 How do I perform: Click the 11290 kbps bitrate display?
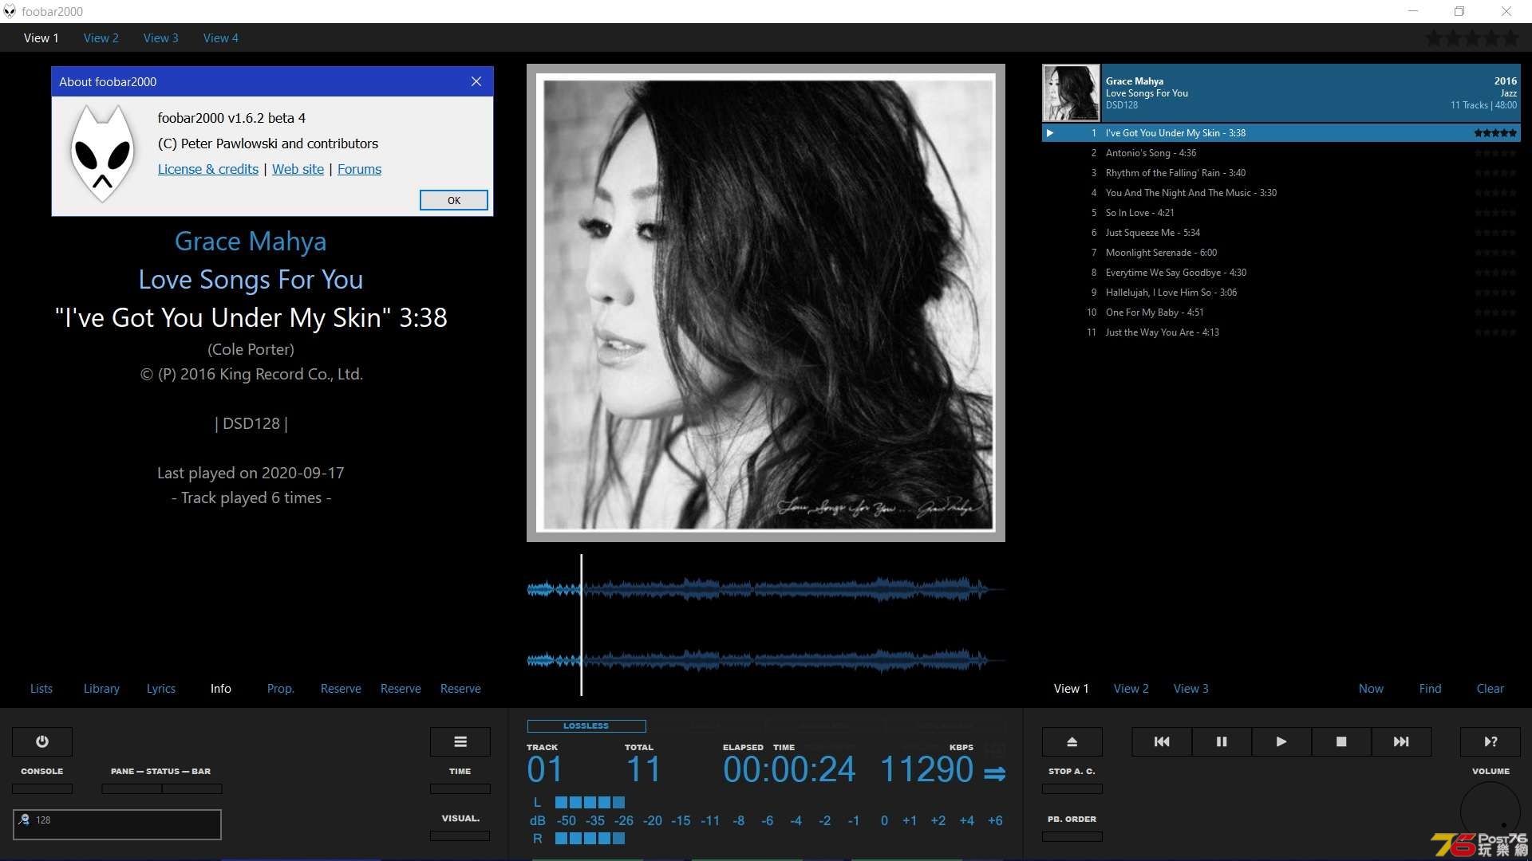click(926, 770)
